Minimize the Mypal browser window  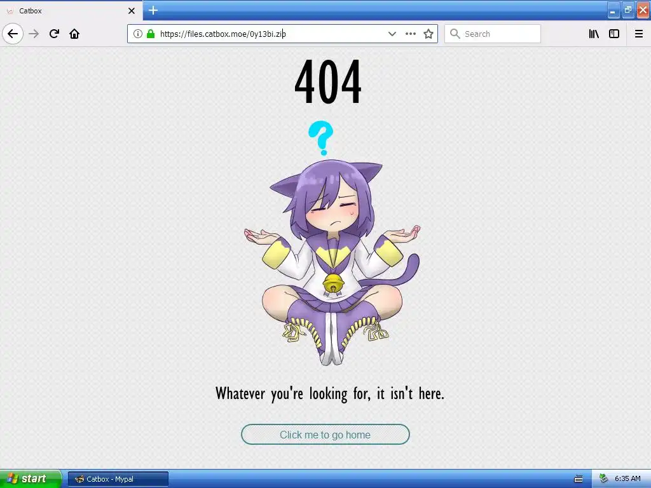(x=613, y=10)
